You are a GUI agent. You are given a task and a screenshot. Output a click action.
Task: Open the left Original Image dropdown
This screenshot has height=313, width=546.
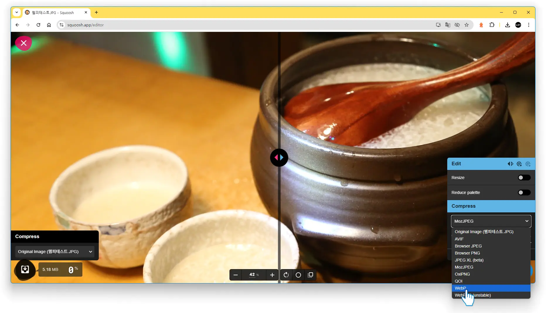tap(55, 252)
